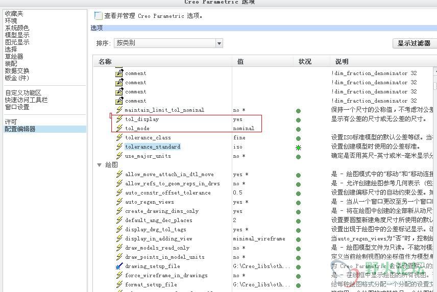Click the green star status icon for tolerance_standard
Viewport: 437px width, 292px height.
298,148
